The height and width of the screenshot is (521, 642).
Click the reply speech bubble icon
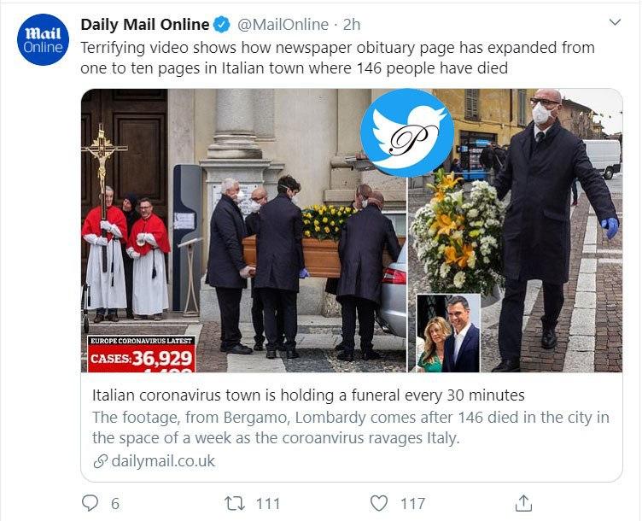pyautogui.click(x=90, y=502)
